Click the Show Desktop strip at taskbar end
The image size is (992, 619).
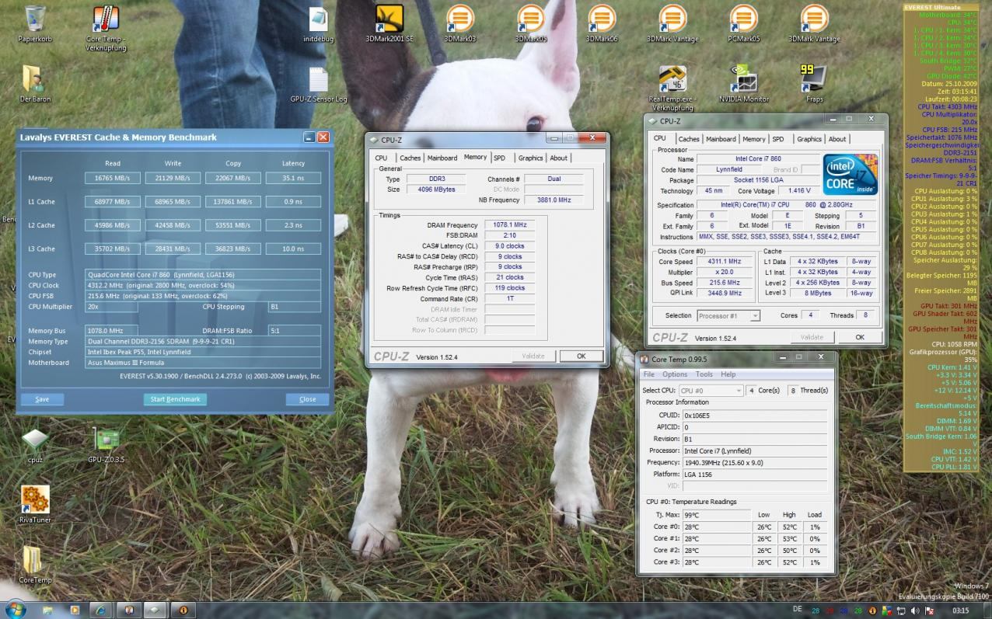[987, 610]
